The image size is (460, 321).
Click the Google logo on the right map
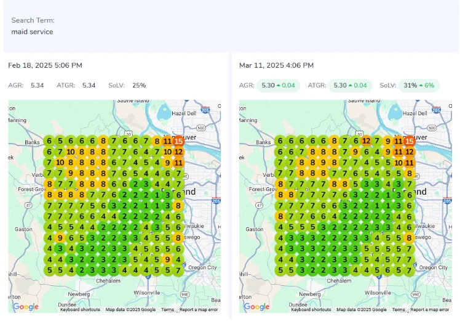(x=256, y=306)
